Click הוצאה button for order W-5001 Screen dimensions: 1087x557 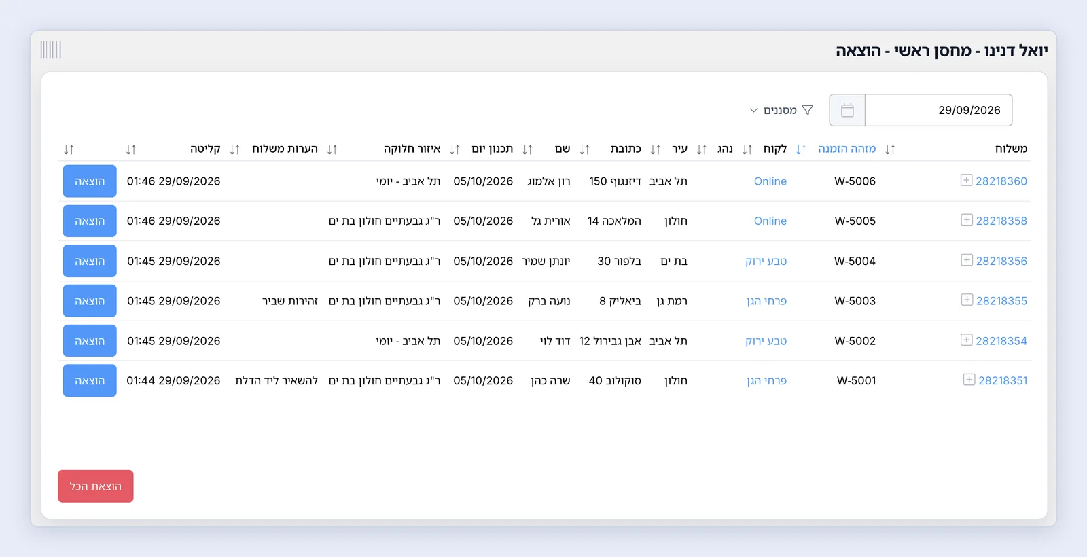point(90,380)
